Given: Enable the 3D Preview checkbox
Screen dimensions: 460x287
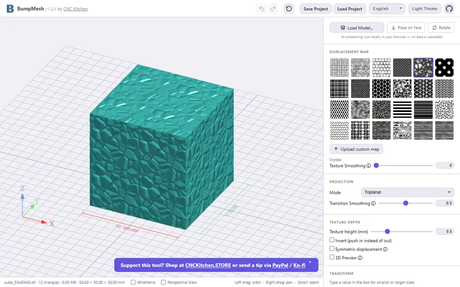Looking at the screenshot, I should (x=332, y=257).
